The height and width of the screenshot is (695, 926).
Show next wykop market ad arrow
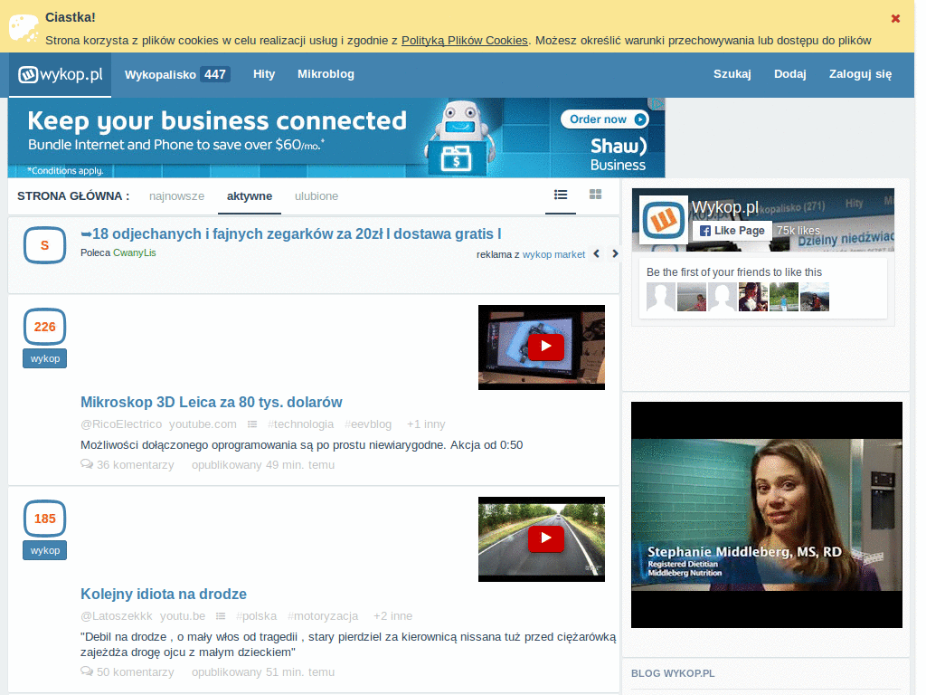pyautogui.click(x=615, y=254)
